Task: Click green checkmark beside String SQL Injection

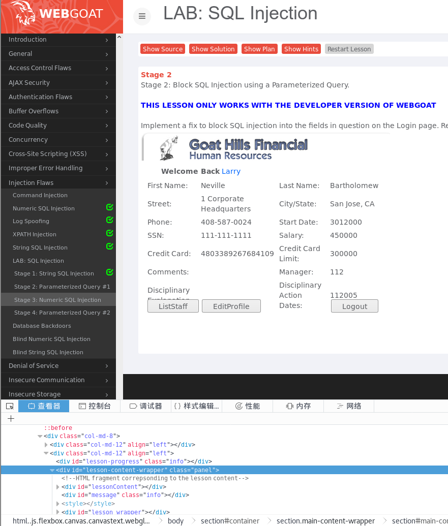Action: 110,246
